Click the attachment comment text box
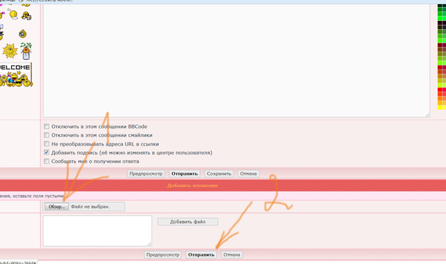 coord(98,231)
